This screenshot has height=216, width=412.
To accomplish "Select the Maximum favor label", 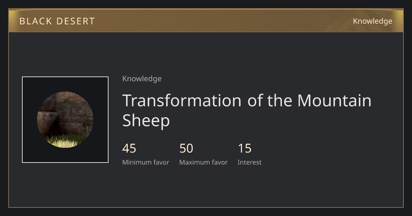I will click(x=203, y=163).
